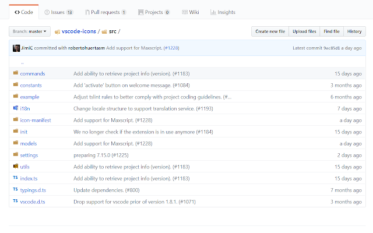
Task: Open the Insights tab
Action: click(223, 12)
